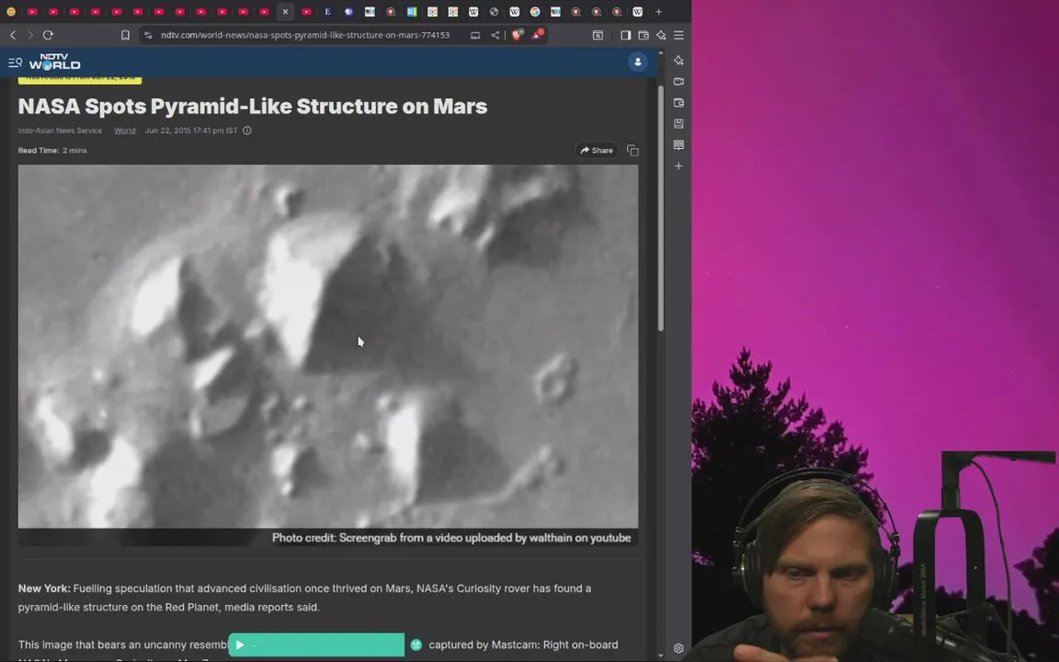Click the scrollbar down arrow
Viewport: 1059px width, 662px height.
(x=661, y=656)
